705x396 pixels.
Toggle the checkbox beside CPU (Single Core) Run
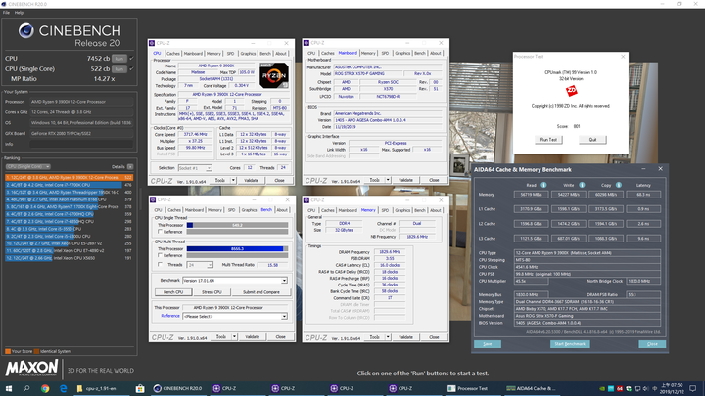131,68
